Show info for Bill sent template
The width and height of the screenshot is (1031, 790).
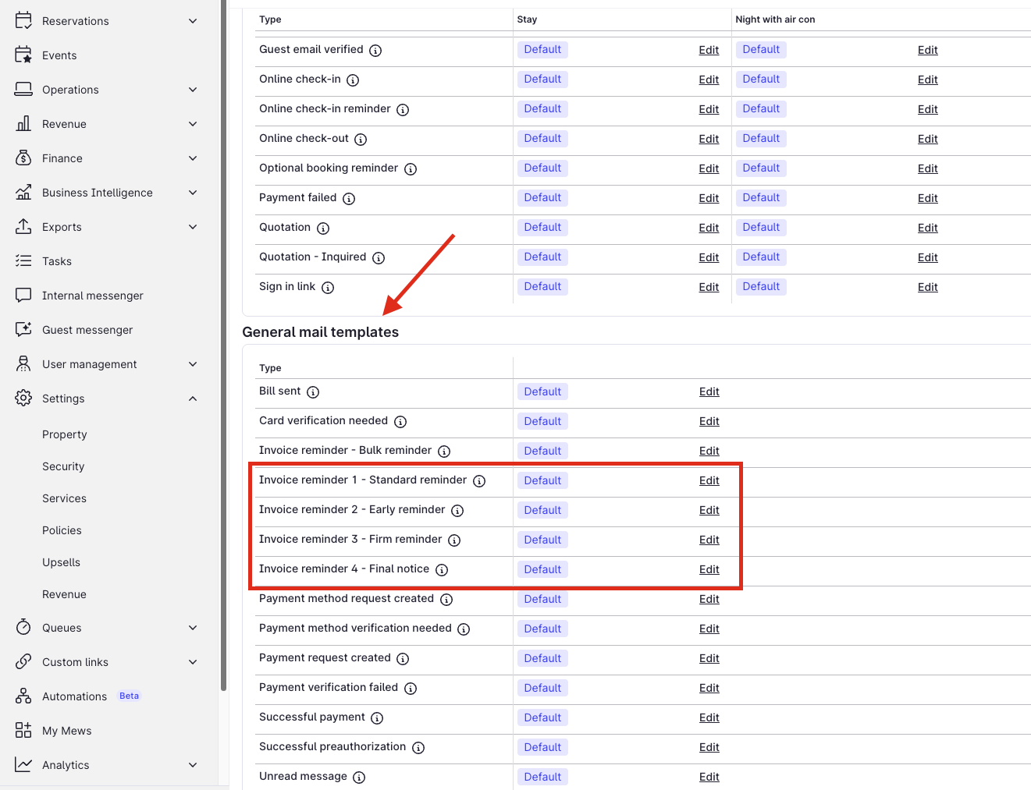[313, 392]
